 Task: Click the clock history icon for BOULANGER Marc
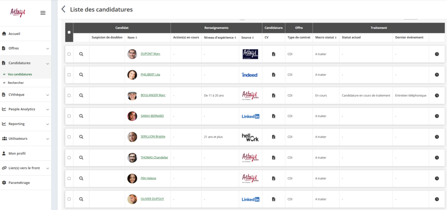pos(437,96)
